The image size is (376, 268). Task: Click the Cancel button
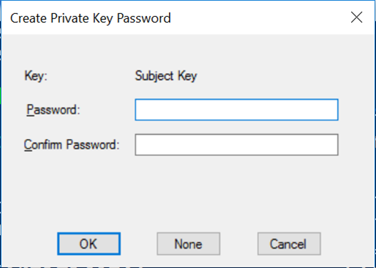coord(289,244)
